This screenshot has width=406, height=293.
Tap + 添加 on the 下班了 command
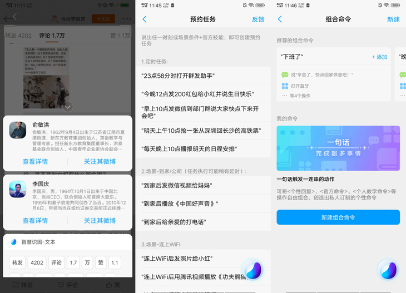[x=379, y=57]
